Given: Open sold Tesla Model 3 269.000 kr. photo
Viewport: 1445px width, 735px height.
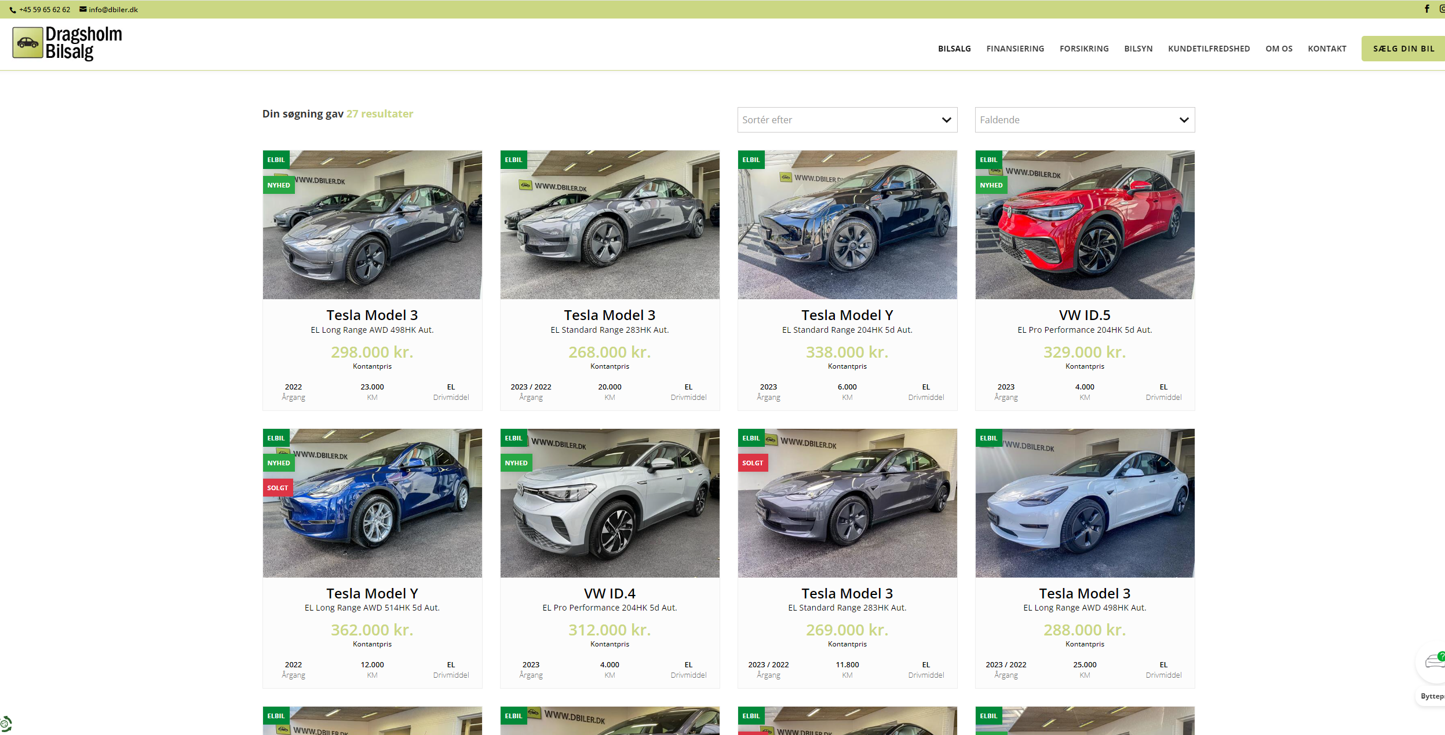Looking at the screenshot, I should (x=847, y=503).
